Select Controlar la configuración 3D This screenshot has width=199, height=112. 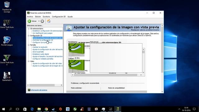[x=43, y=40]
